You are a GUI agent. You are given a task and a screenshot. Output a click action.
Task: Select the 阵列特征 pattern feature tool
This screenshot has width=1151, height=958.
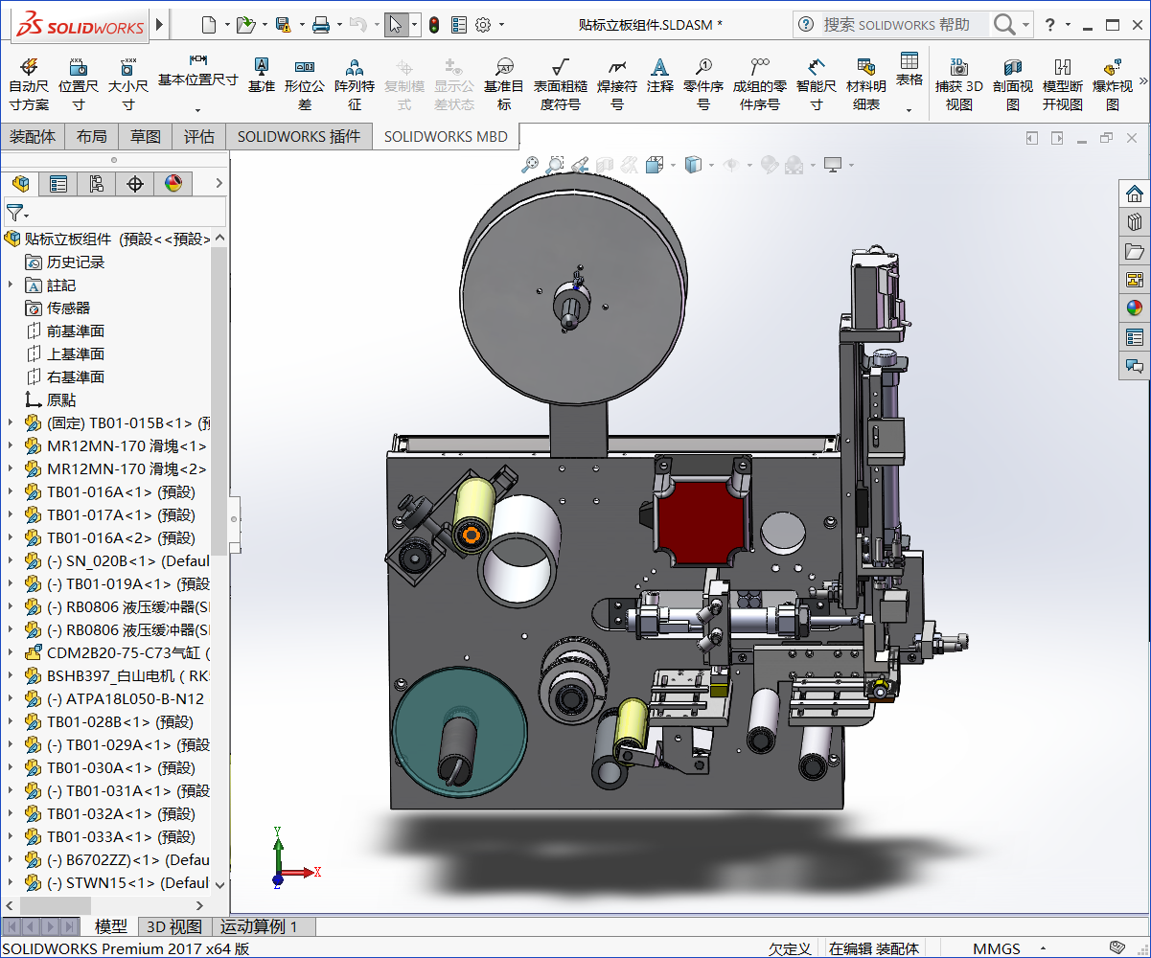[355, 83]
